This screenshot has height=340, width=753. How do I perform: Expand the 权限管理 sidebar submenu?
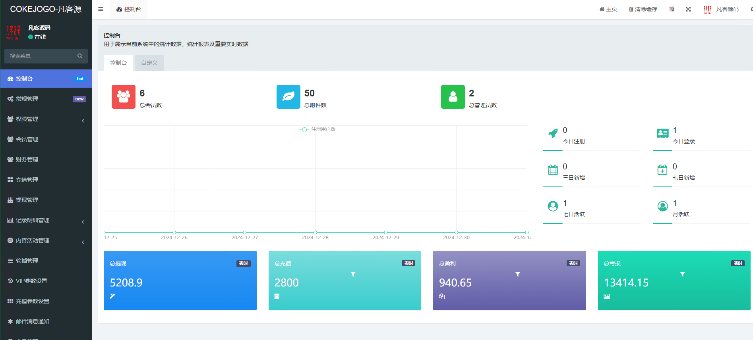[x=46, y=119]
